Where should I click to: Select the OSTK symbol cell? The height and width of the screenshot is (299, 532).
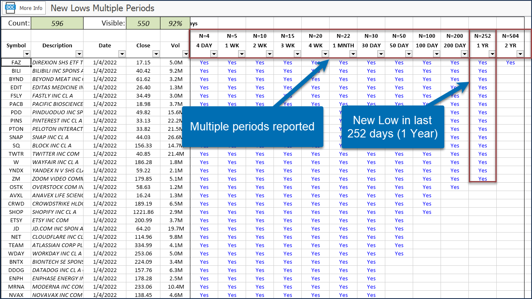click(16, 187)
